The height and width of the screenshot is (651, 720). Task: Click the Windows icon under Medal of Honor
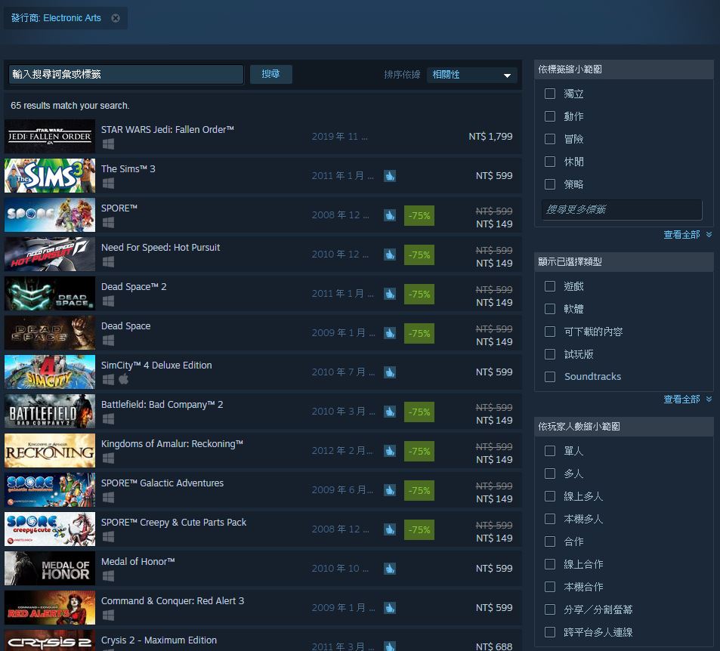click(x=108, y=576)
